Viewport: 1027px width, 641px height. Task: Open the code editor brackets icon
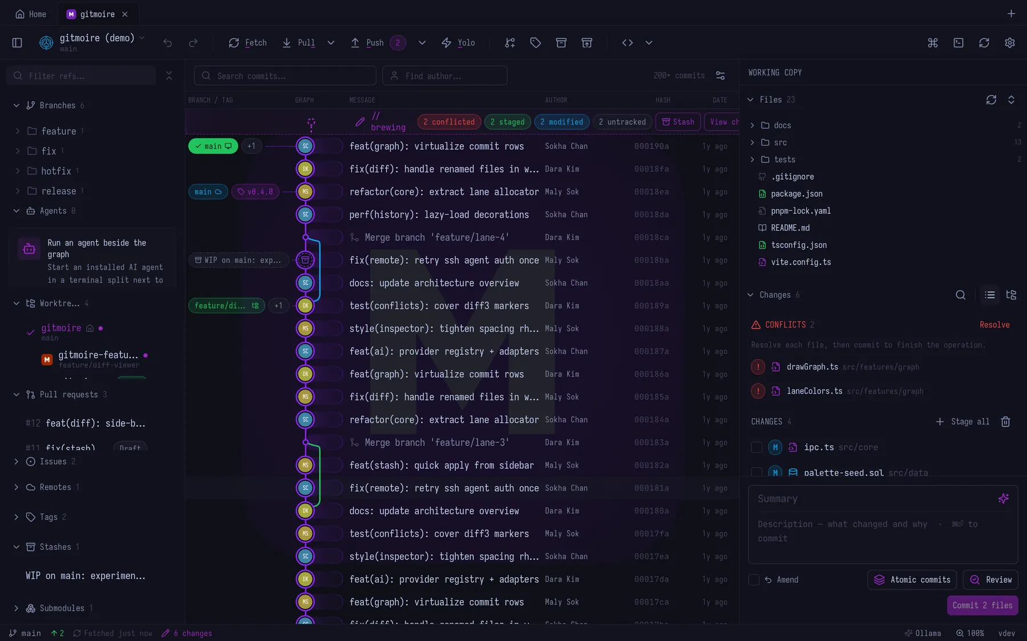628,43
